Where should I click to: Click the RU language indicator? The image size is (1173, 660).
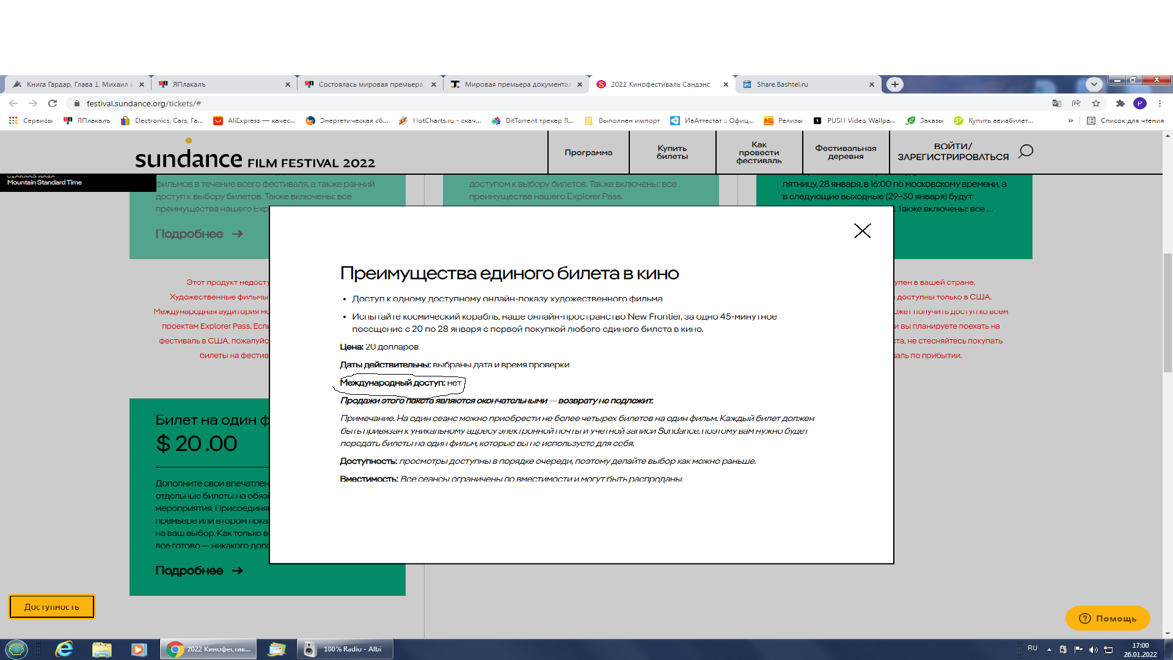(x=1032, y=648)
